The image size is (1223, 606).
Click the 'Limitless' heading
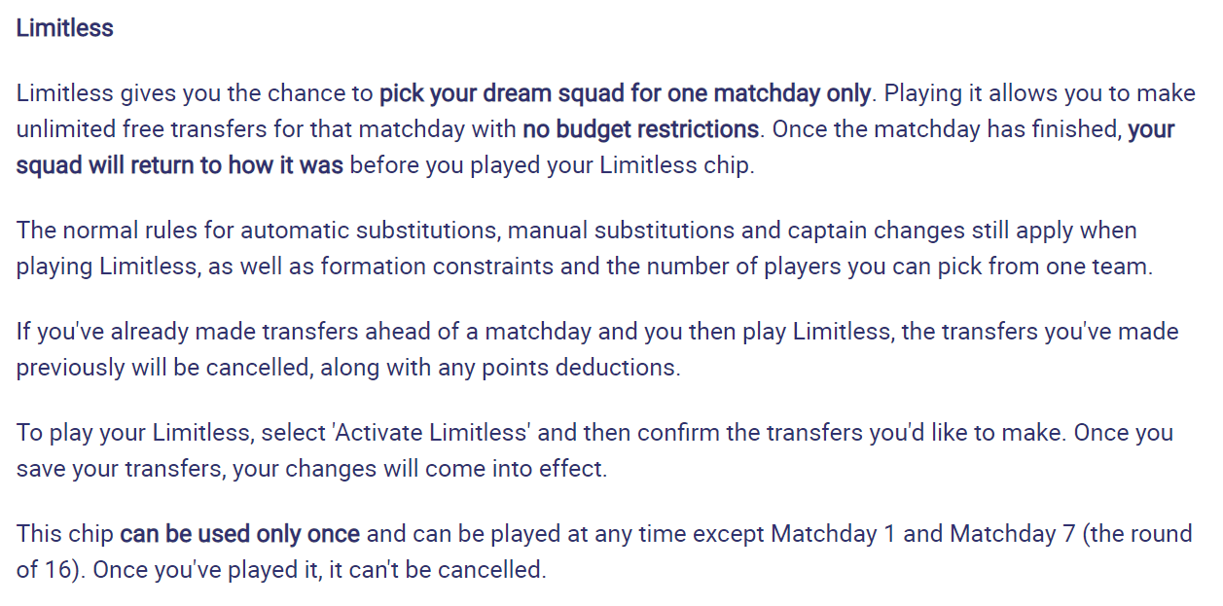pyautogui.click(x=64, y=28)
